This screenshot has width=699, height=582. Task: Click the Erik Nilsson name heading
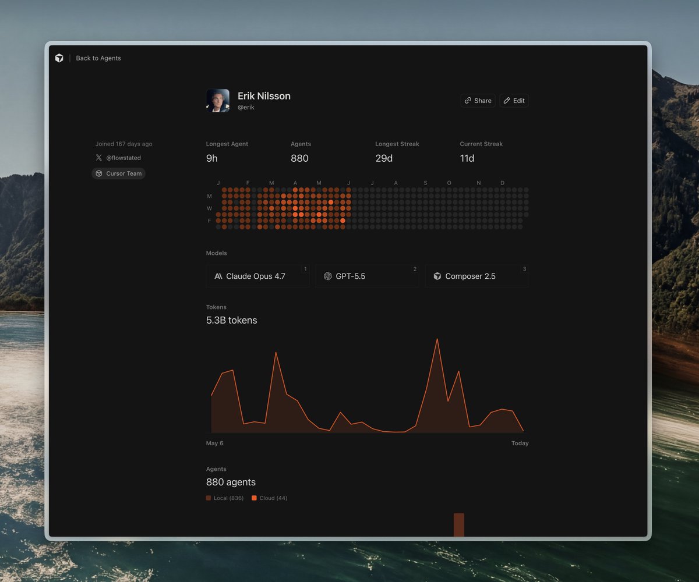[264, 96]
